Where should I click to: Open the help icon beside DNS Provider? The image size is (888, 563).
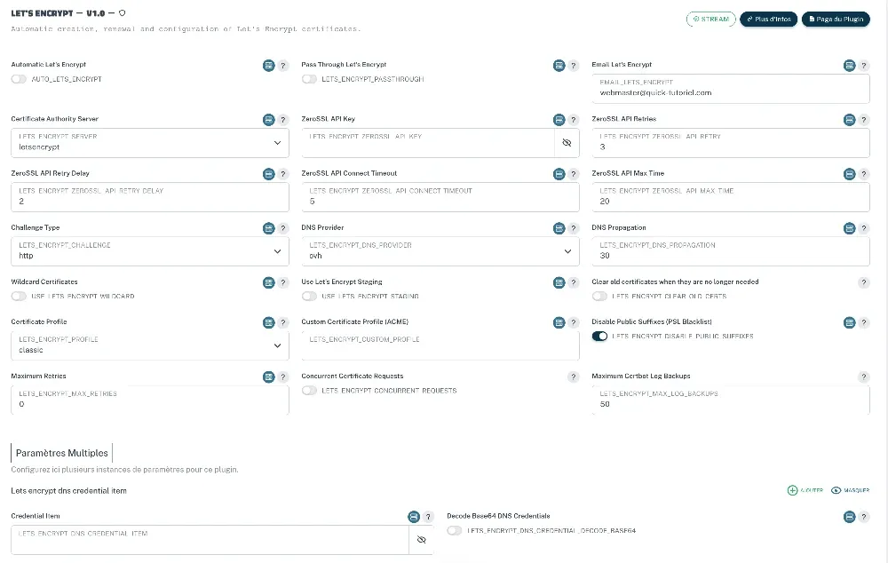pos(573,229)
